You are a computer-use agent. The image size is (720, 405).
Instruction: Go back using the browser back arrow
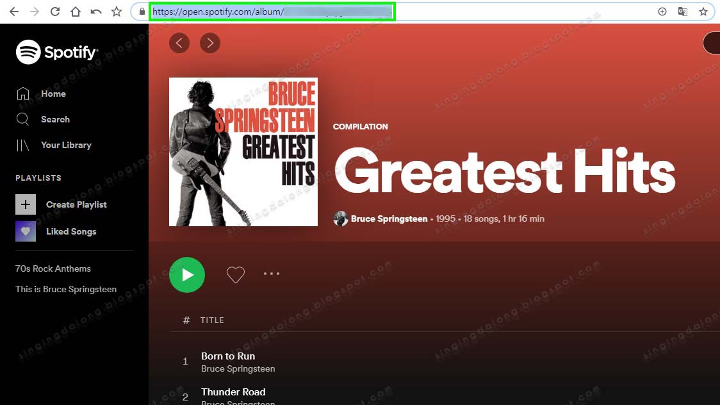click(x=14, y=12)
